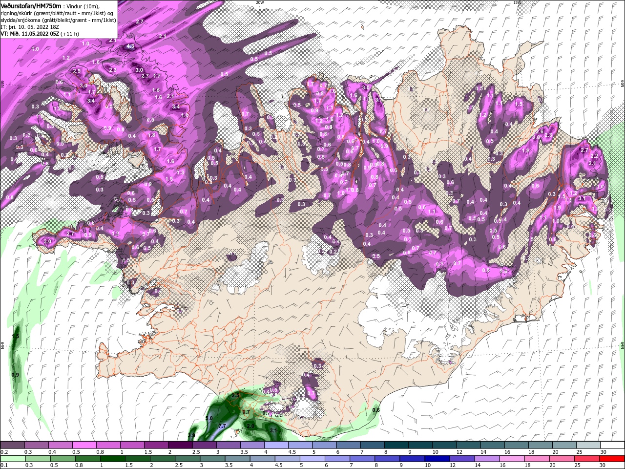Click the '20W' longitude label at top
The height and width of the screenshot is (469, 625).
click(x=260, y=2)
